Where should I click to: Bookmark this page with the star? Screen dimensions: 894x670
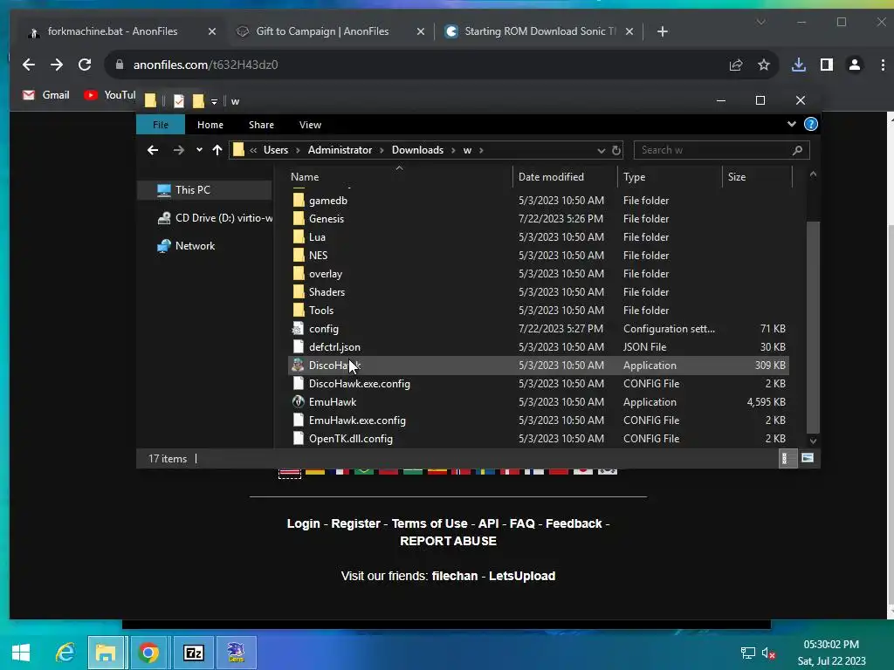[764, 65]
